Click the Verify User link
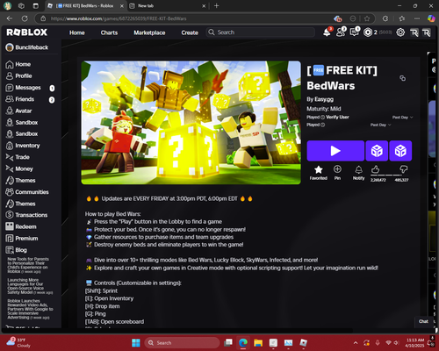Image resolution: width=439 pixels, height=351 pixels. pyautogui.click(x=337, y=117)
